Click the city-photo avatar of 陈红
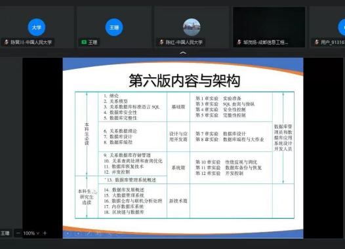The width and height of the screenshot is (345, 249). click(x=192, y=28)
